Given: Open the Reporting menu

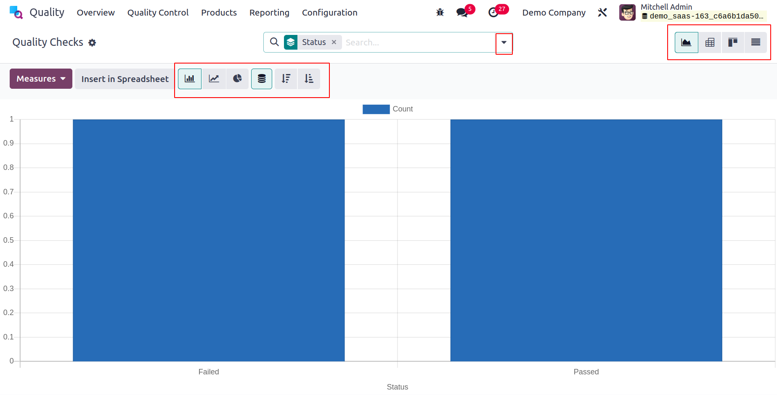Looking at the screenshot, I should [269, 13].
